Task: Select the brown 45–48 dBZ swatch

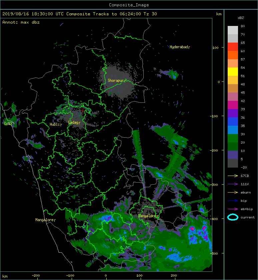Action: click(x=233, y=88)
